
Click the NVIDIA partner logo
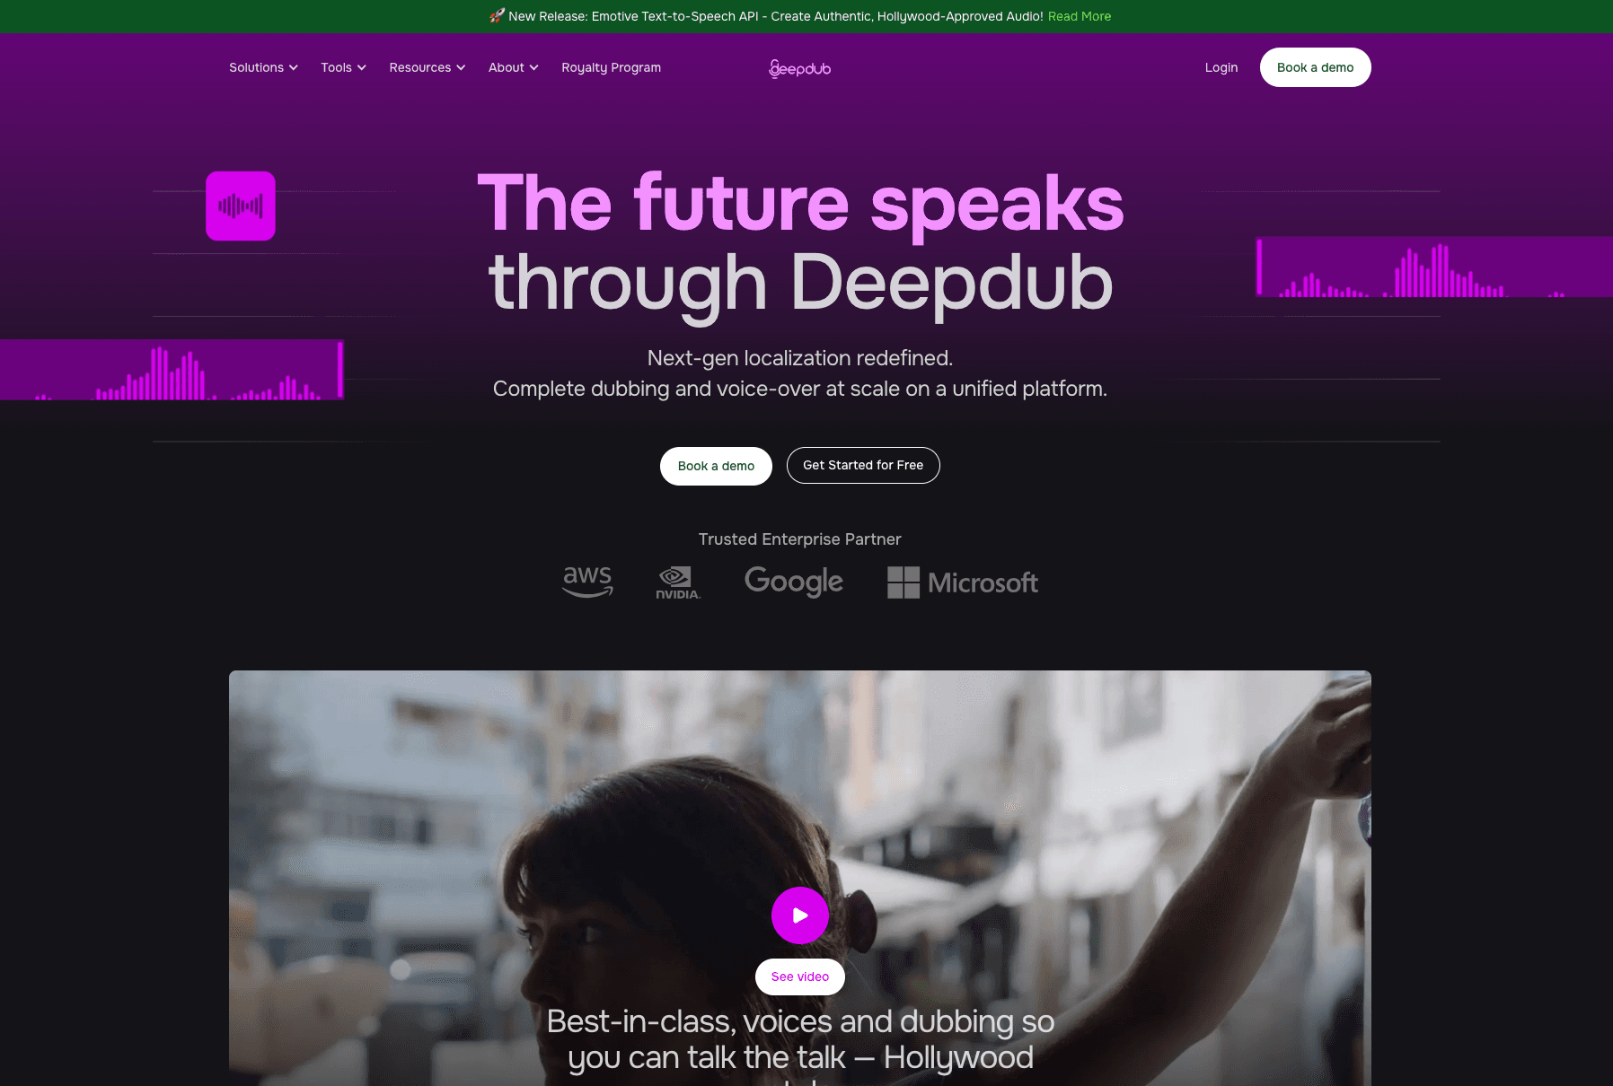pyautogui.click(x=678, y=582)
